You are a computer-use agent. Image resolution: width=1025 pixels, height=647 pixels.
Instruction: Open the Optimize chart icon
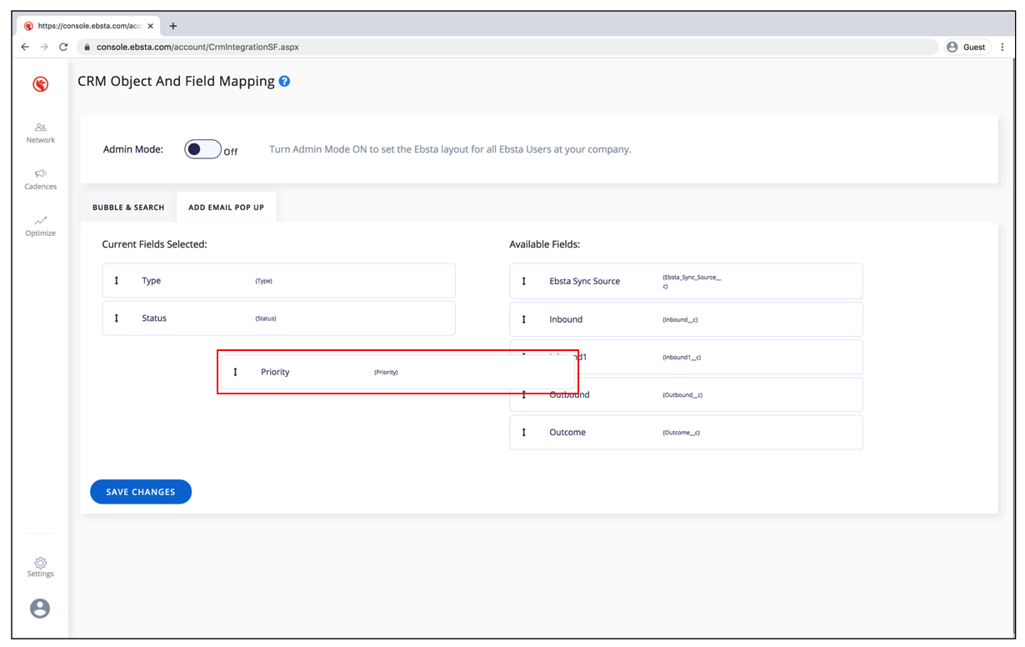click(x=40, y=221)
